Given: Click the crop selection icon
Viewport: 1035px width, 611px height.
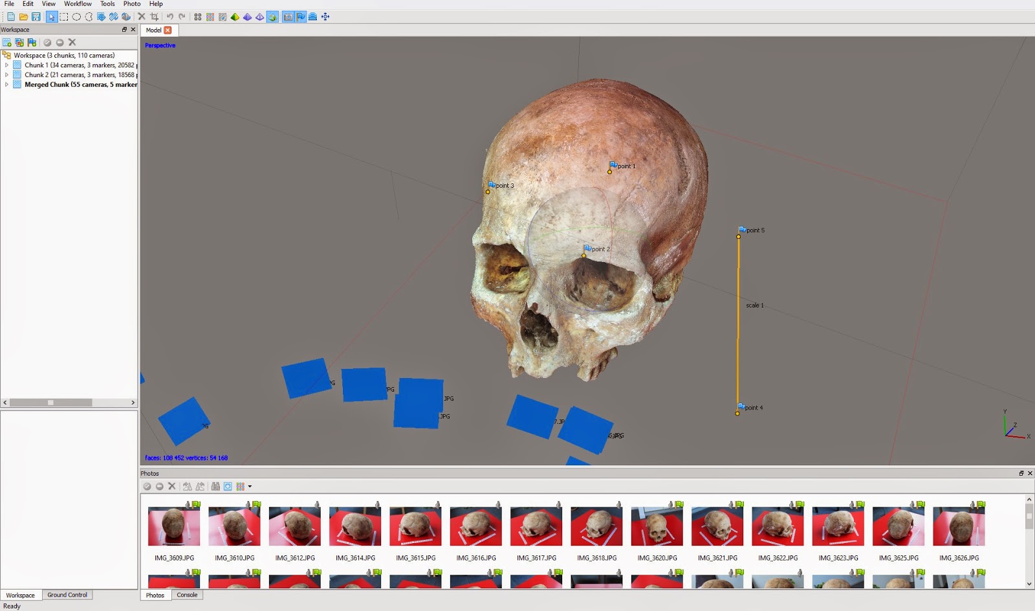Looking at the screenshot, I should pos(154,17).
